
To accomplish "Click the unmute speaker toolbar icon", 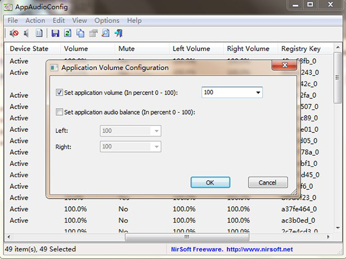I will point(27,33).
